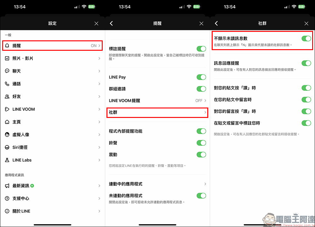The image size is (315, 227).
Task: Open chevron on 提醒 ON row
Action: click(x=99, y=46)
